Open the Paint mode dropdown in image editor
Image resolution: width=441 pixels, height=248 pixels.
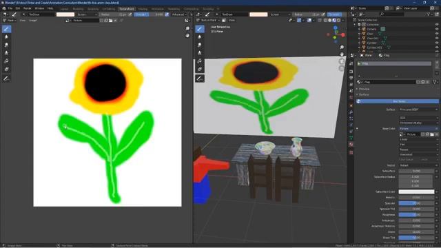point(9,21)
